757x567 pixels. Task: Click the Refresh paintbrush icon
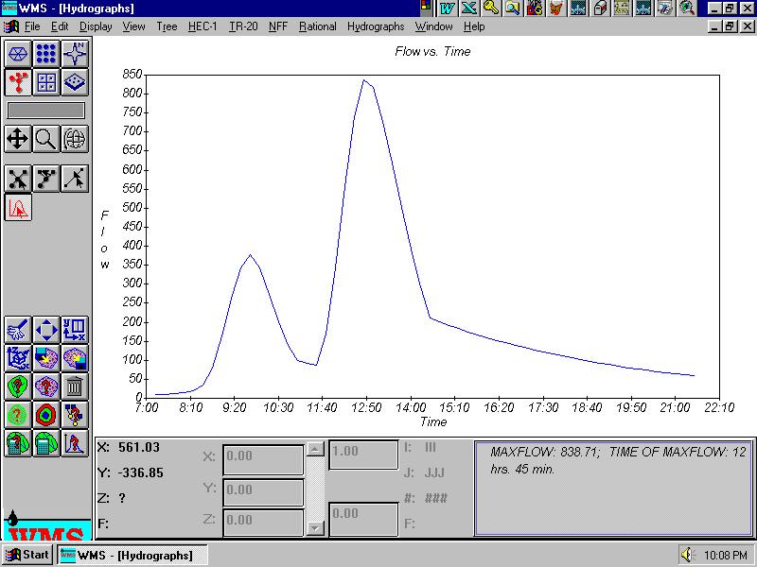pos(18,329)
